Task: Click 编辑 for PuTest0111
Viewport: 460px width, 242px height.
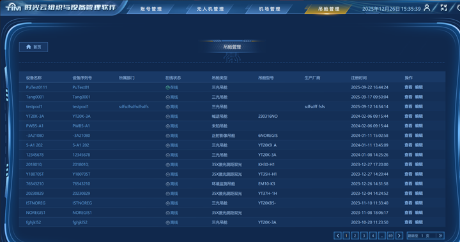Action: [419, 87]
